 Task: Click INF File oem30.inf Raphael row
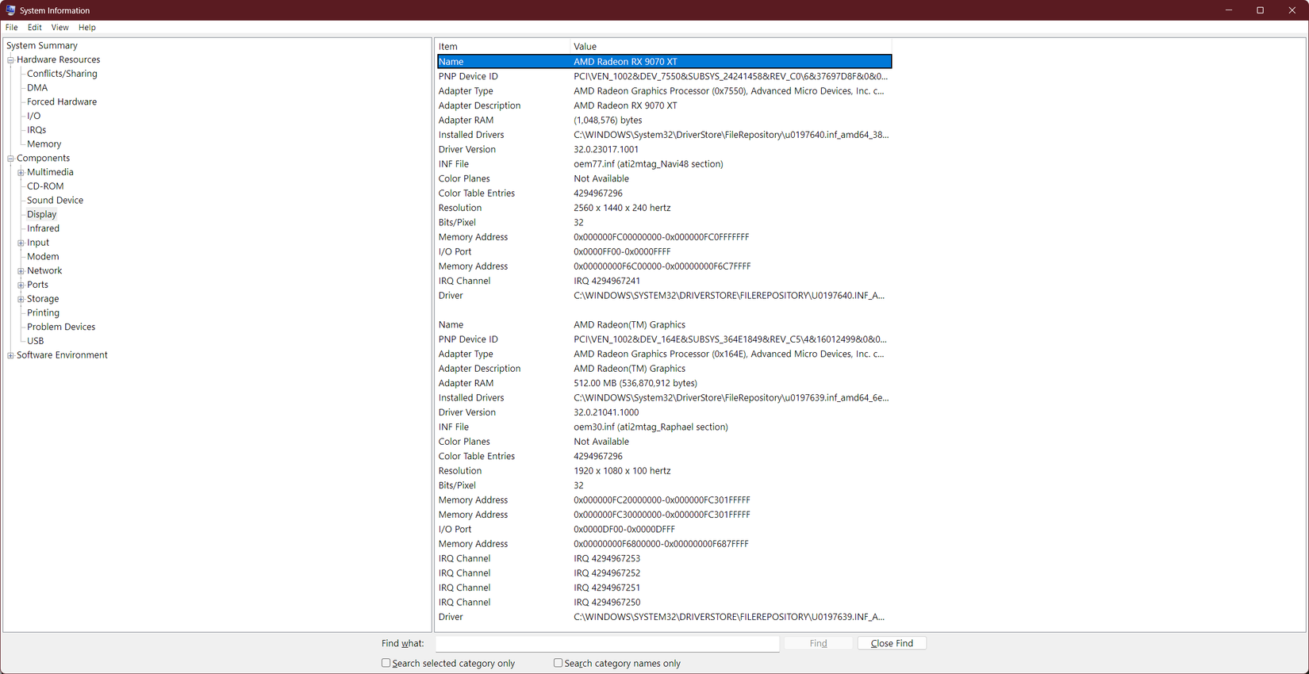tap(664, 427)
